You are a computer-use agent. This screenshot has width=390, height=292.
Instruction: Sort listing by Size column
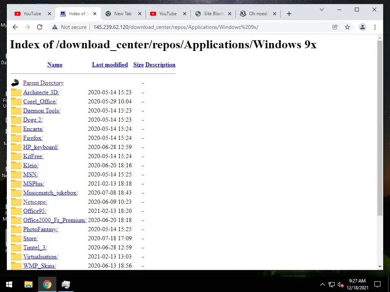tap(139, 65)
